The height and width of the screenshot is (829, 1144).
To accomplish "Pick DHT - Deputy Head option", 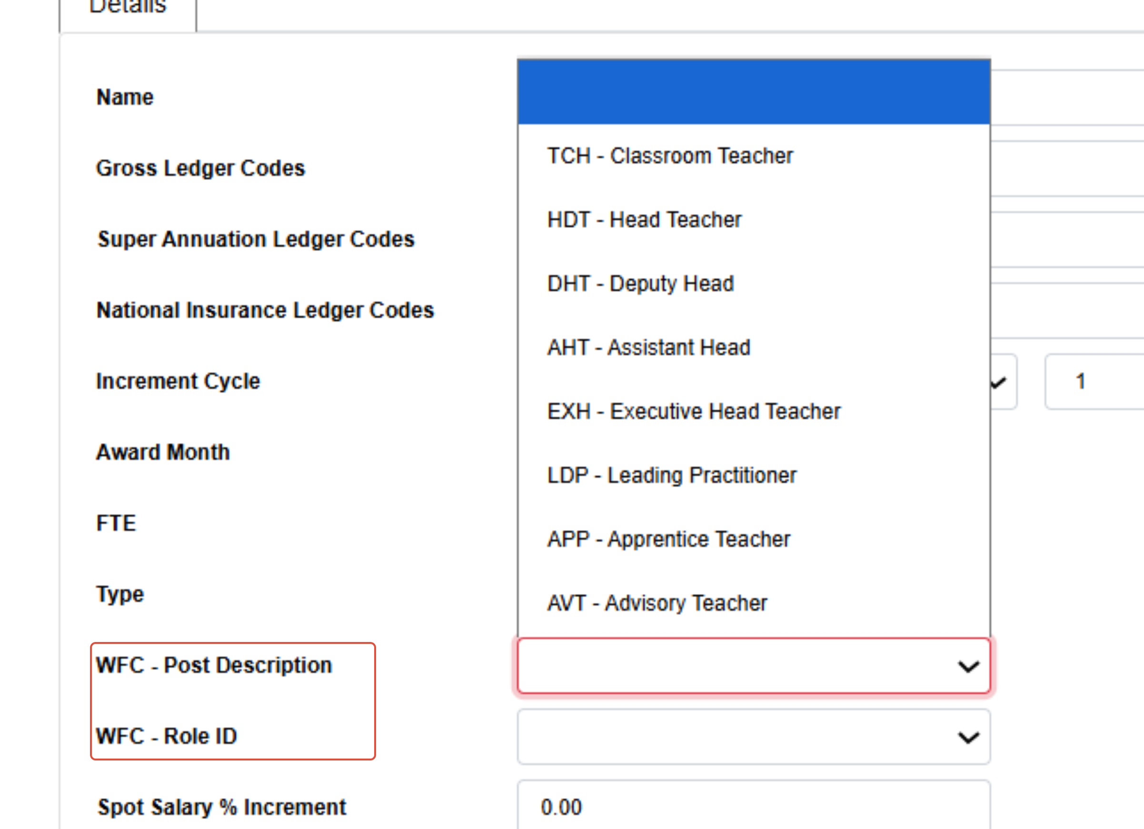I will click(640, 284).
